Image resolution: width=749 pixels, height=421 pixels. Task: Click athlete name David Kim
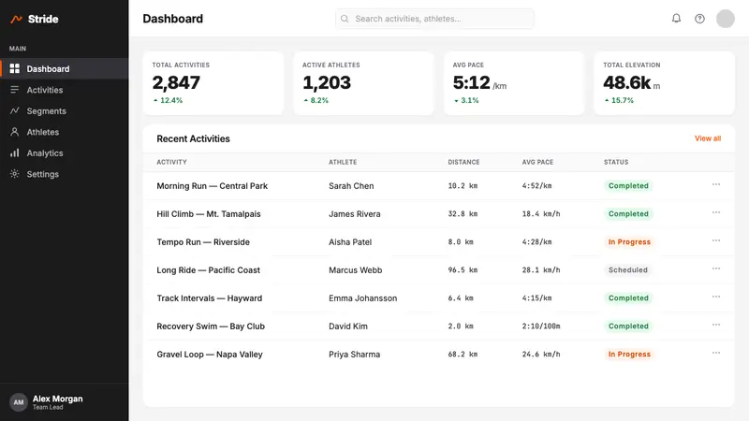click(348, 327)
